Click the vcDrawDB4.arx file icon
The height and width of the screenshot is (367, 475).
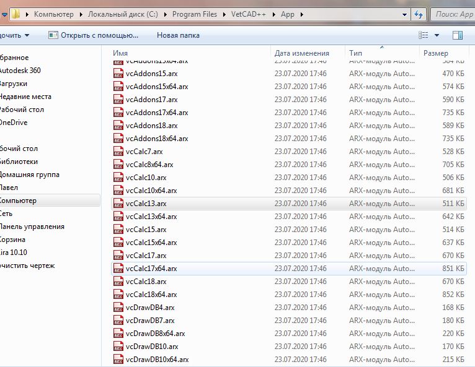118,308
